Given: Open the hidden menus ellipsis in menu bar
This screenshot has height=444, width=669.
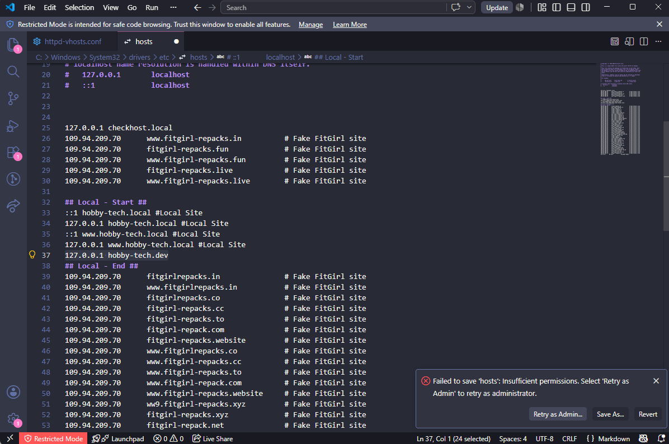Looking at the screenshot, I should coord(173,7).
